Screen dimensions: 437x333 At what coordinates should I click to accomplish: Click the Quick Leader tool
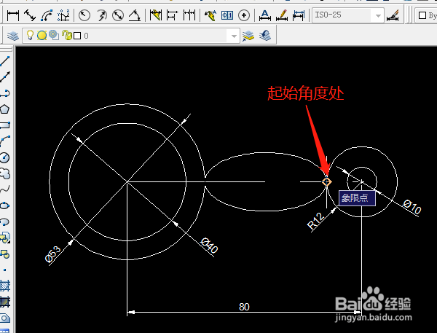click(x=210, y=15)
